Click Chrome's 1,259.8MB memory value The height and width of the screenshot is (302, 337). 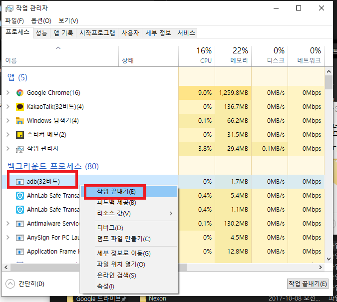click(x=234, y=93)
